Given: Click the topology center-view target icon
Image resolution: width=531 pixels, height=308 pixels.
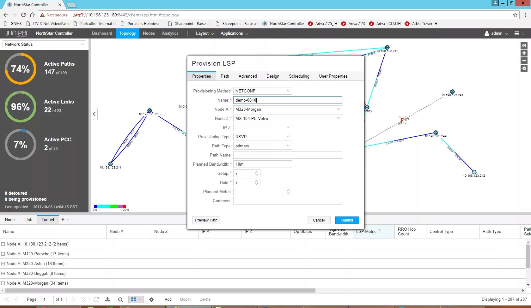Looking at the screenshot, I should (524, 45).
